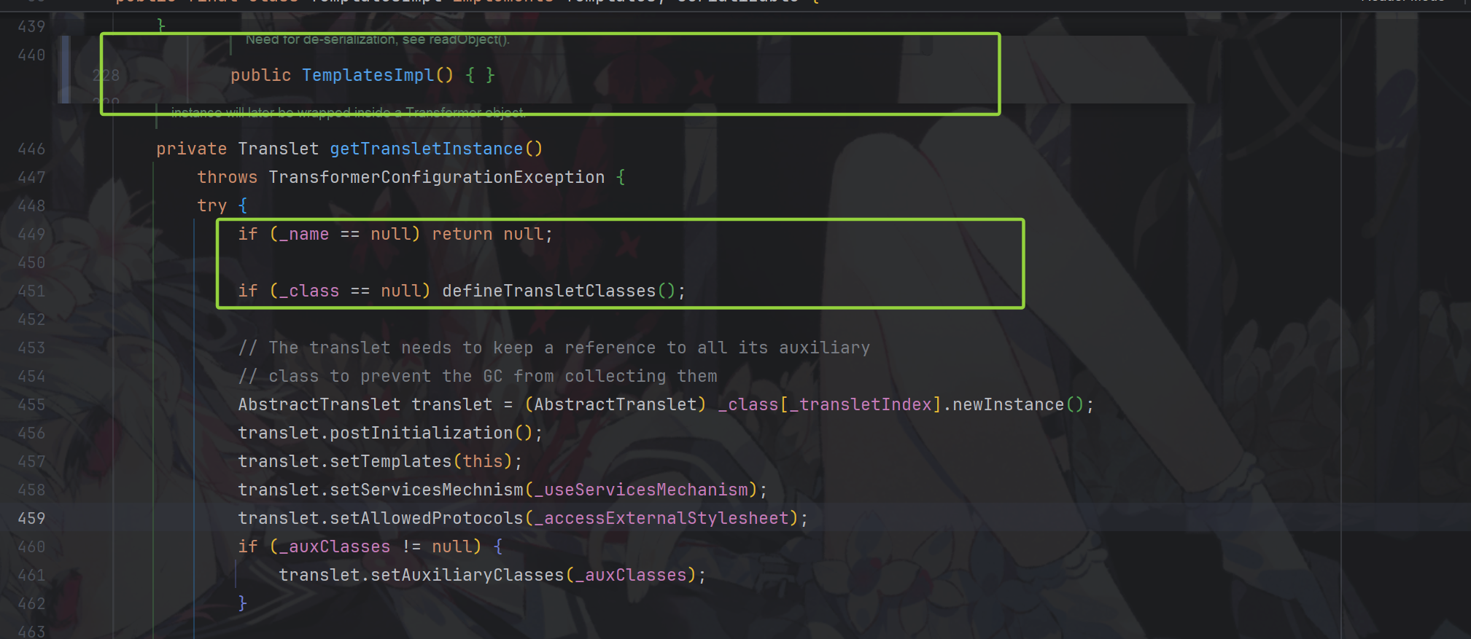Click the setTemplates method call
This screenshot has width=1471, height=639.
(391, 461)
